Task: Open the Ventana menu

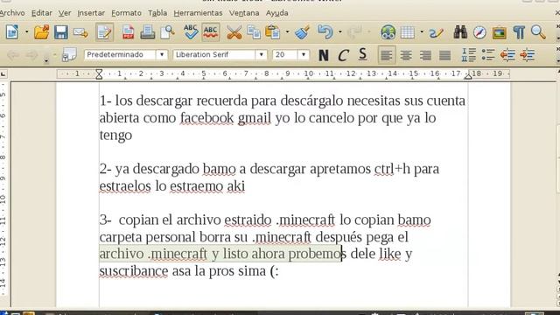Action: point(244,13)
